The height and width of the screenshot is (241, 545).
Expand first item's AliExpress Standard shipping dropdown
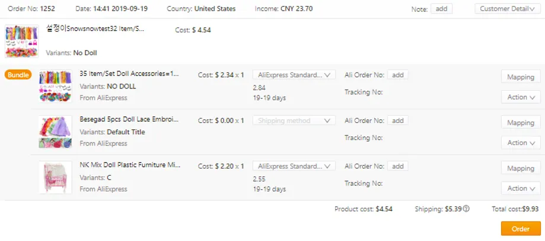click(x=294, y=75)
